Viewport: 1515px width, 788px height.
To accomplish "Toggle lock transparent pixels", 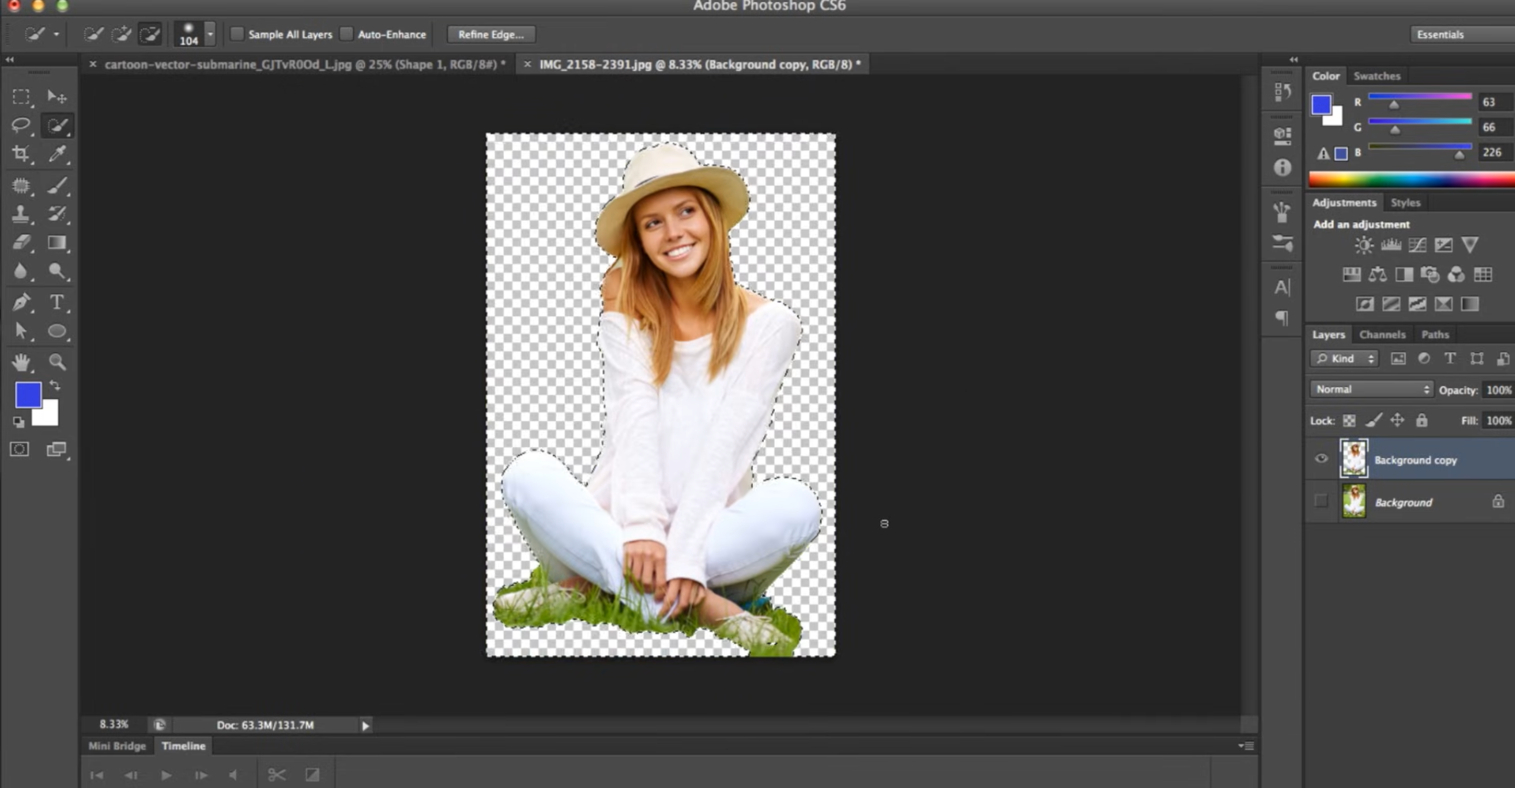I will pos(1349,421).
